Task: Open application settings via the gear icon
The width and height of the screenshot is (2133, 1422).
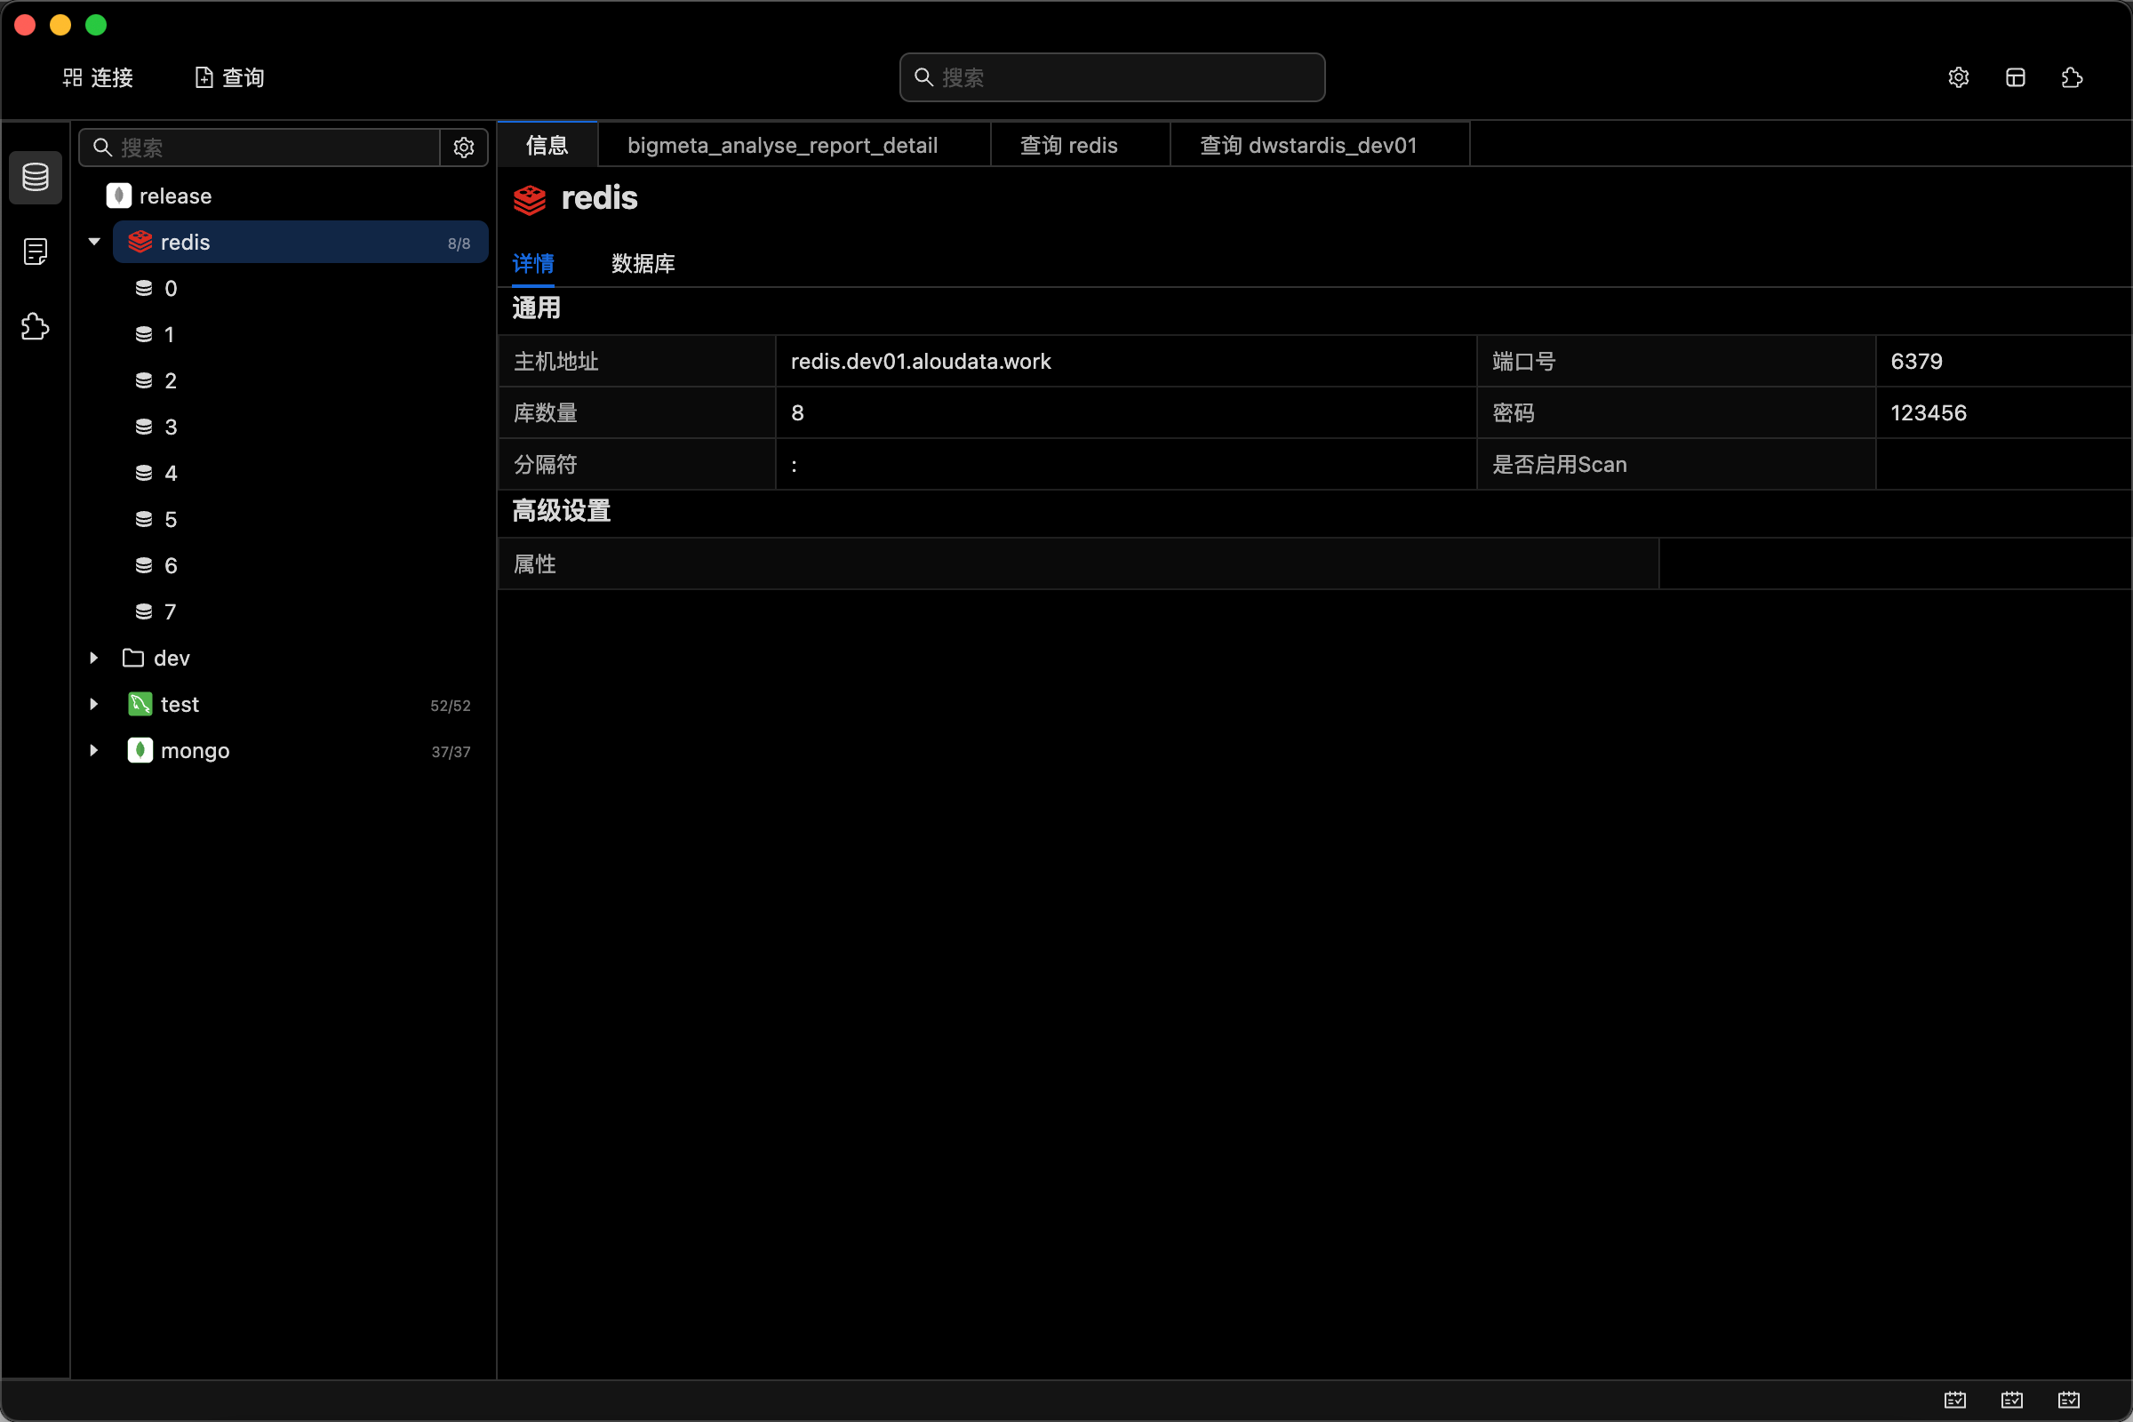Action: (x=1958, y=77)
